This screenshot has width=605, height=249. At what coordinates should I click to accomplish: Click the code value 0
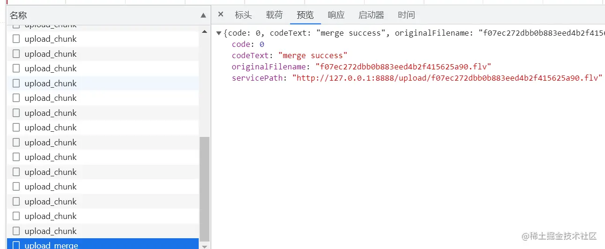point(262,45)
